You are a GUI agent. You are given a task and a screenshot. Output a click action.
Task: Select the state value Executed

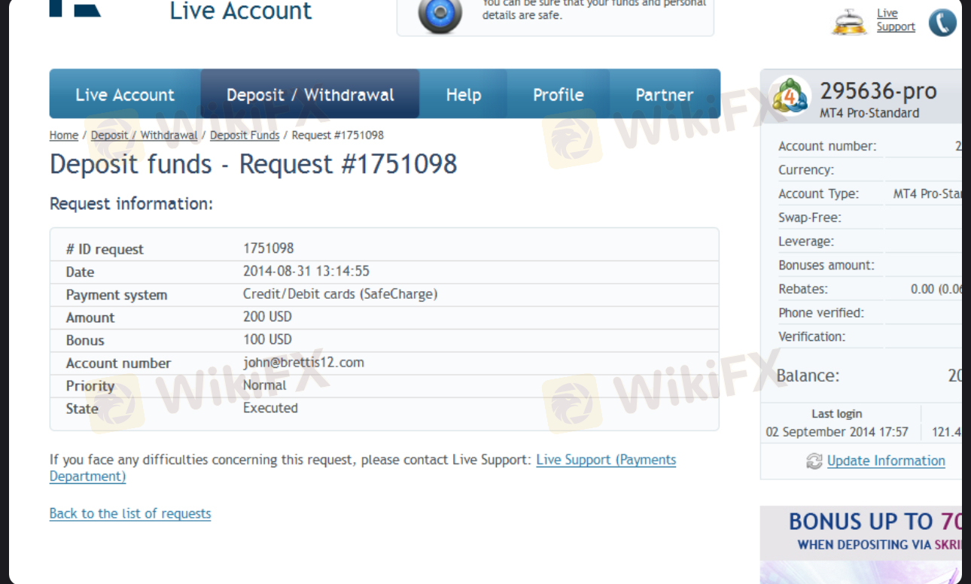point(270,408)
